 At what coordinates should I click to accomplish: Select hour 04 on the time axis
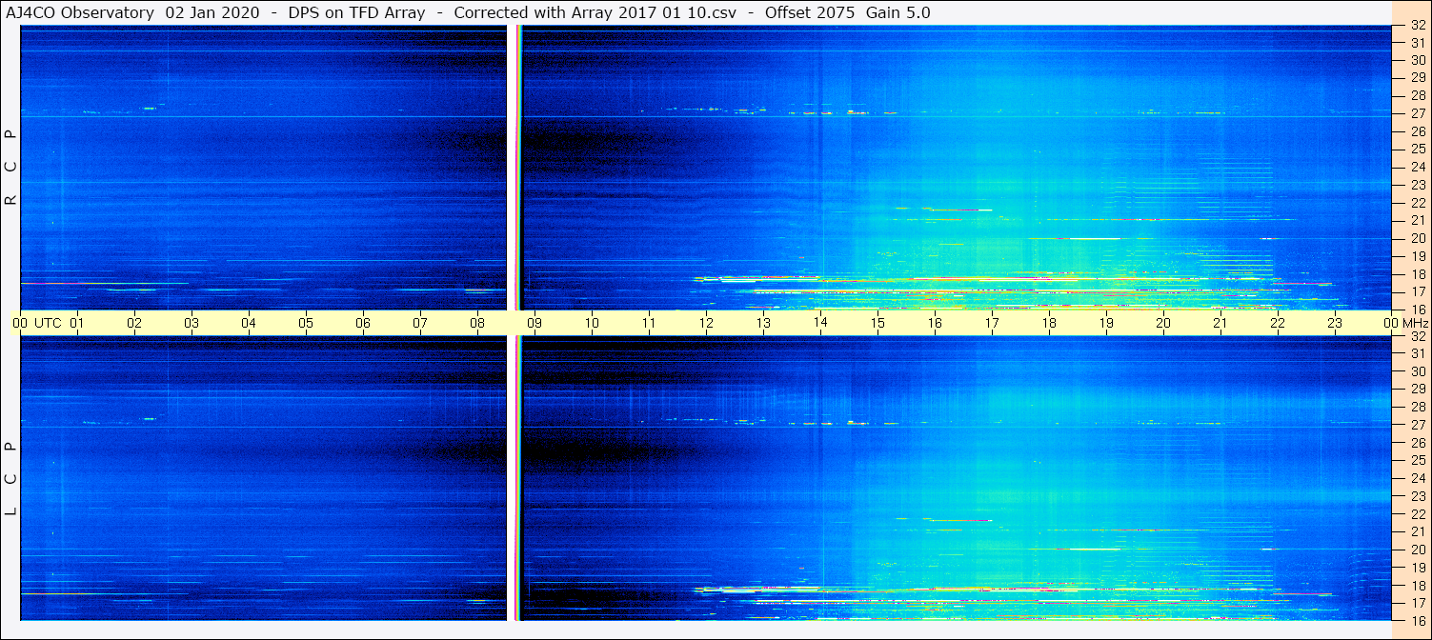tap(249, 323)
